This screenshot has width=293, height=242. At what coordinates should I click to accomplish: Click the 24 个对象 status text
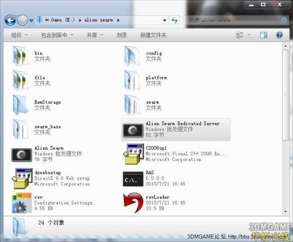tap(51, 222)
